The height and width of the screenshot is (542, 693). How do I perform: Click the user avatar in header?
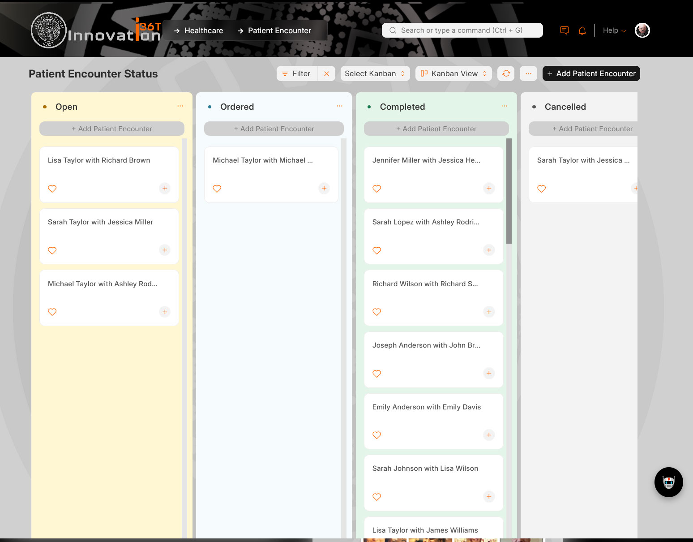[x=642, y=30]
